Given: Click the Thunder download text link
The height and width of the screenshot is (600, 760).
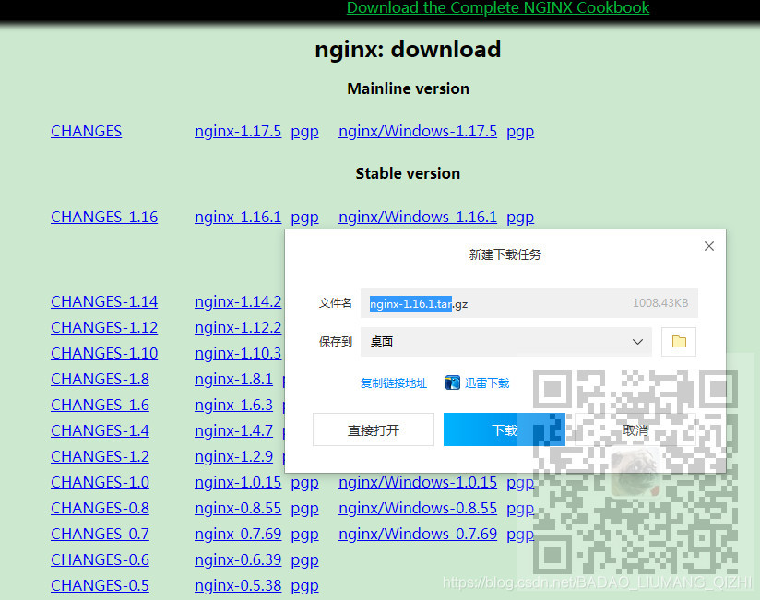Looking at the screenshot, I should pyautogui.click(x=487, y=383).
